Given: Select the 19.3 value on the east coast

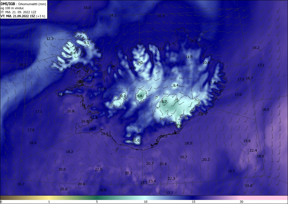Looking at the screenshot, I should [x=218, y=91].
